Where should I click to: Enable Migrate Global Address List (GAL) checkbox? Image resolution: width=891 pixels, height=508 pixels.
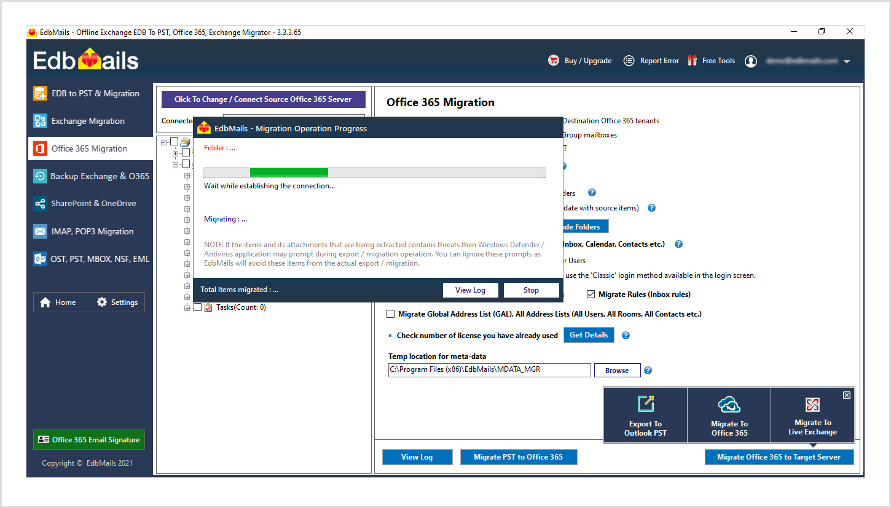tap(390, 314)
